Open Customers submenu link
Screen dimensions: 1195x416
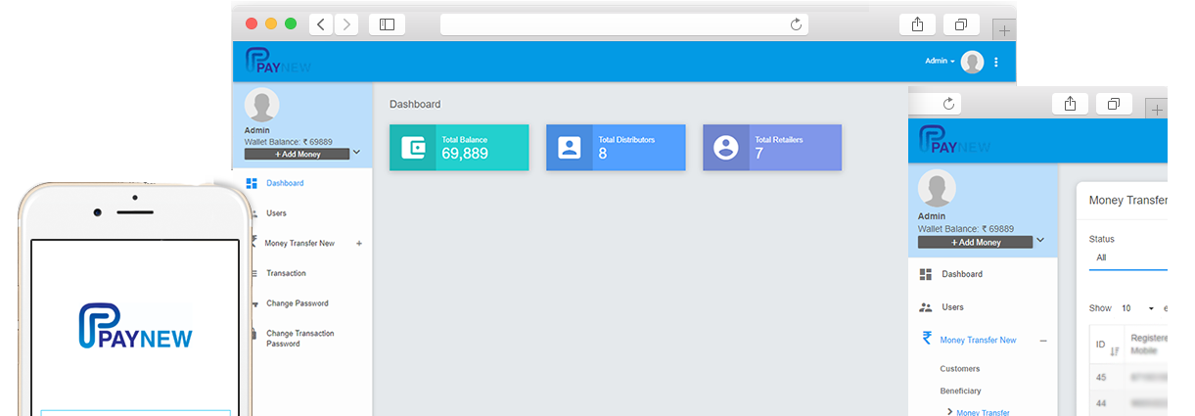959,369
